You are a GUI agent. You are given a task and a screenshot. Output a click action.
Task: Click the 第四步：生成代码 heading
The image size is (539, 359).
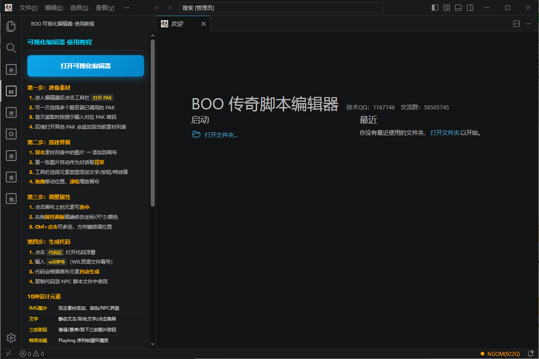(49, 242)
